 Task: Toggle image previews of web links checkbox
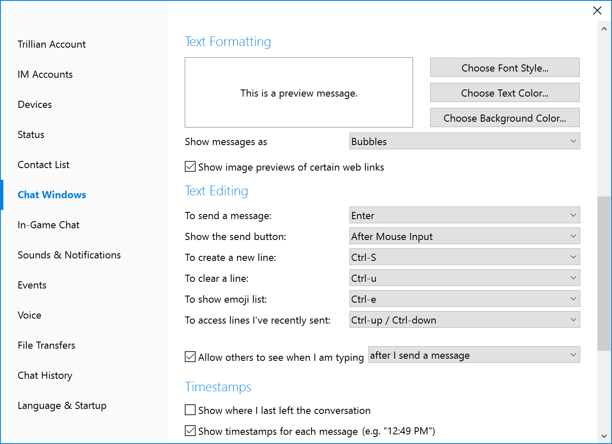point(190,167)
